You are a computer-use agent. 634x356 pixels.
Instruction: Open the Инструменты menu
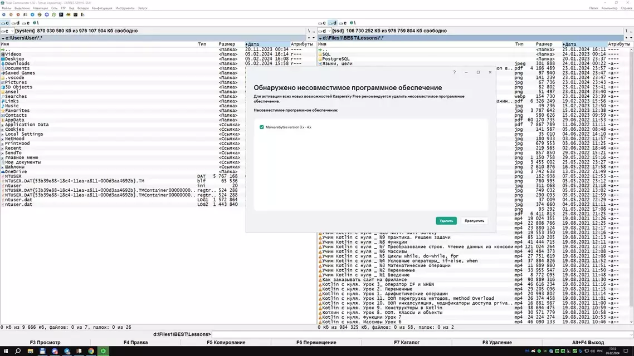(x=125, y=8)
